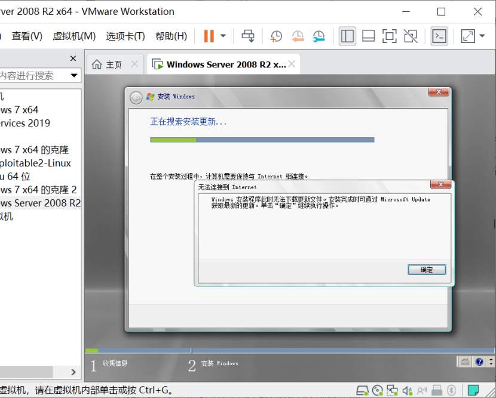The image size is (496, 398).
Task: Close the 无法连接到 Internet dialog
Action: click(x=440, y=184)
